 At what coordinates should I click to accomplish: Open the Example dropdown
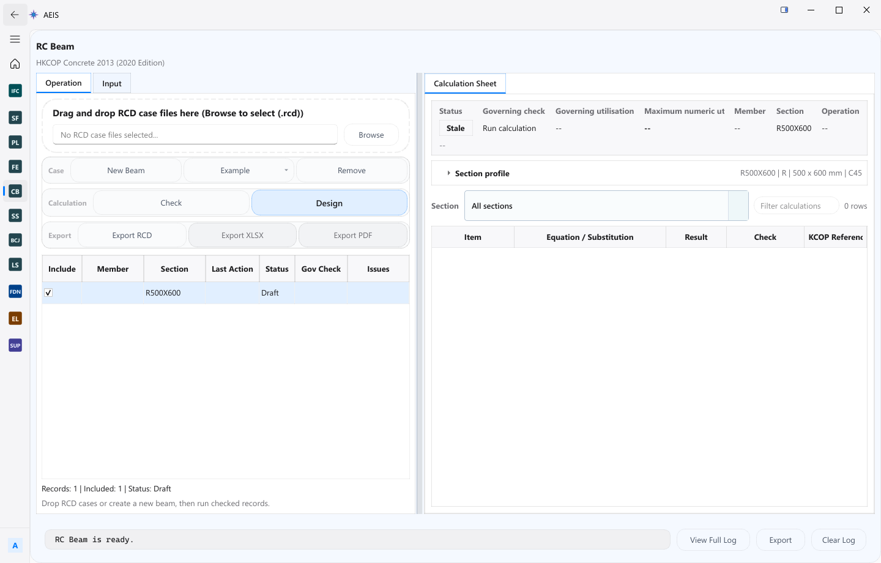pyautogui.click(x=239, y=170)
